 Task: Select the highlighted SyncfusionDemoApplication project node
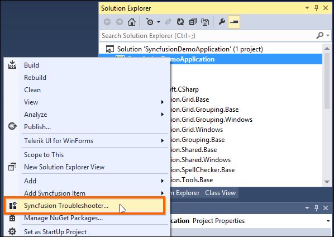[x=246, y=59]
